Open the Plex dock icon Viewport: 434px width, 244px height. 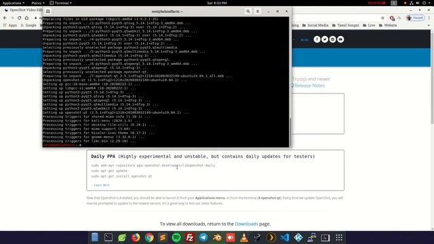[271, 237]
